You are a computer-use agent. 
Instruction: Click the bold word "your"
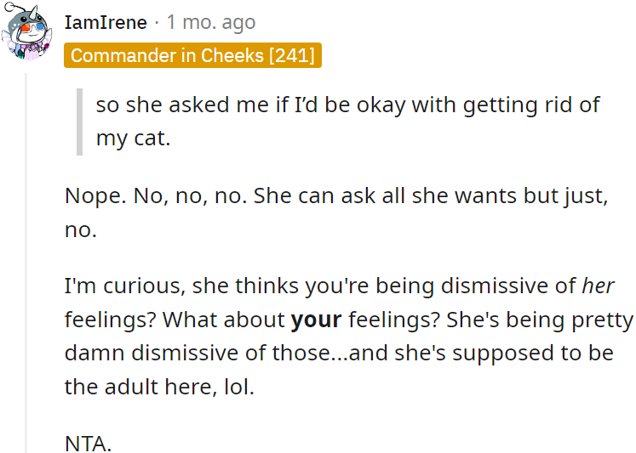316,320
